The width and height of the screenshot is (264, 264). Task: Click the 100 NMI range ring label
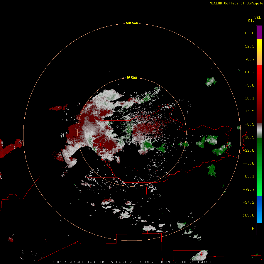pos(132,23)
